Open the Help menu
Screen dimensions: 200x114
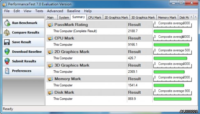(x=88, y=11)
